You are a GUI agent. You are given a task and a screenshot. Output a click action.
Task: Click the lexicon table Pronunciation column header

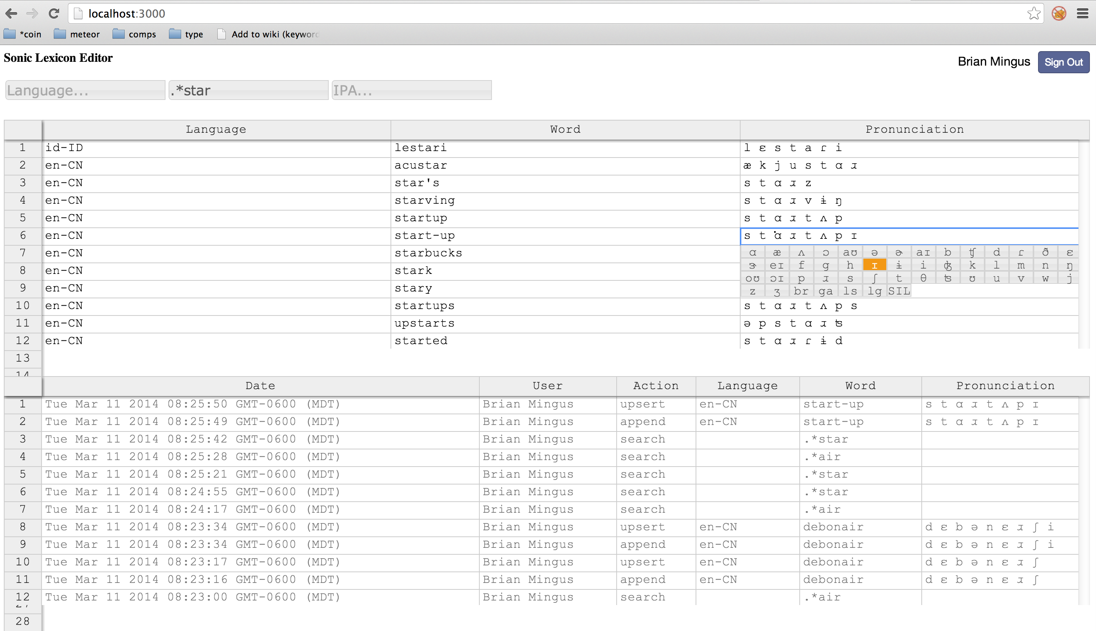914,130
